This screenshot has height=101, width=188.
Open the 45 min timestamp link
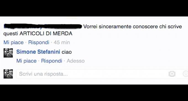(x=62, y=42)
